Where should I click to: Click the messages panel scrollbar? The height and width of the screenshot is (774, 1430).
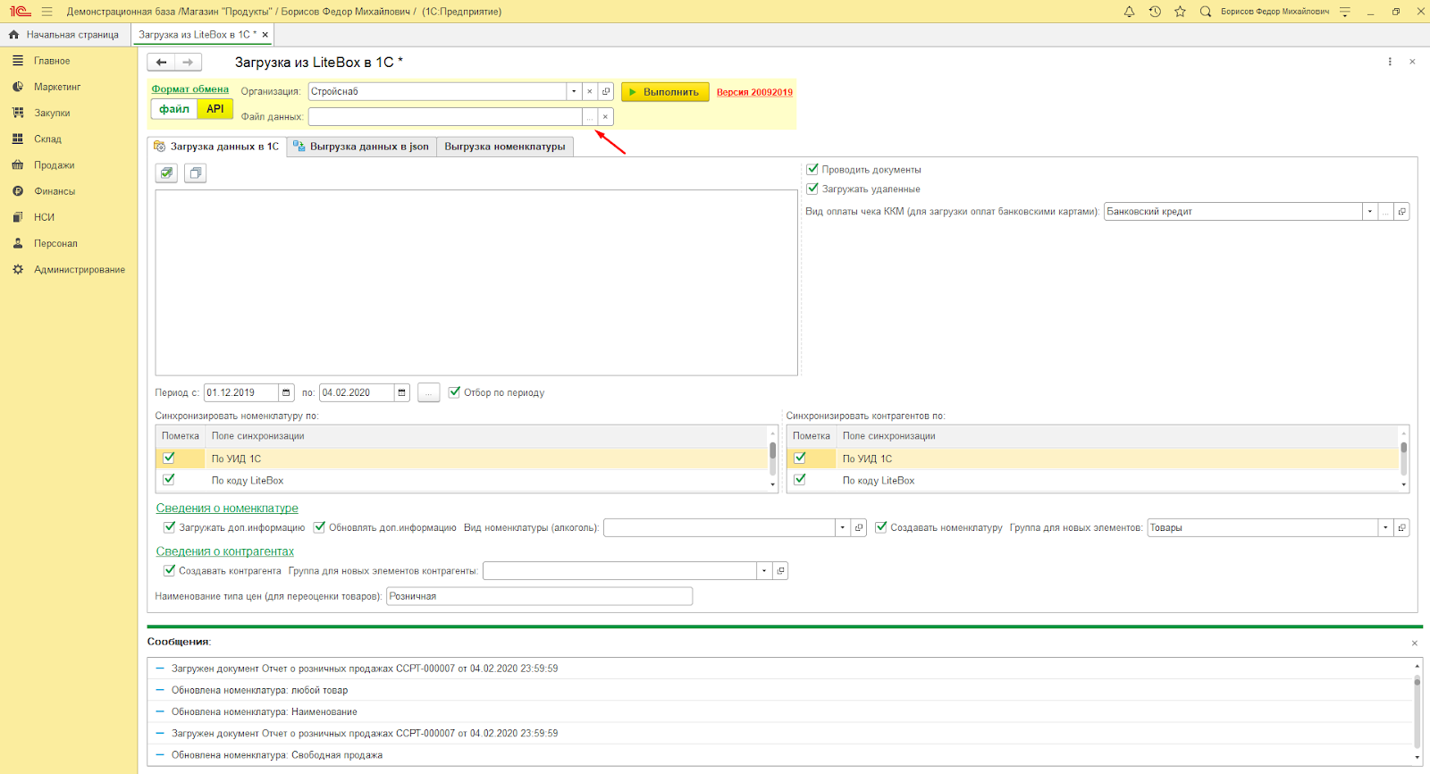tap(1417, 711)
